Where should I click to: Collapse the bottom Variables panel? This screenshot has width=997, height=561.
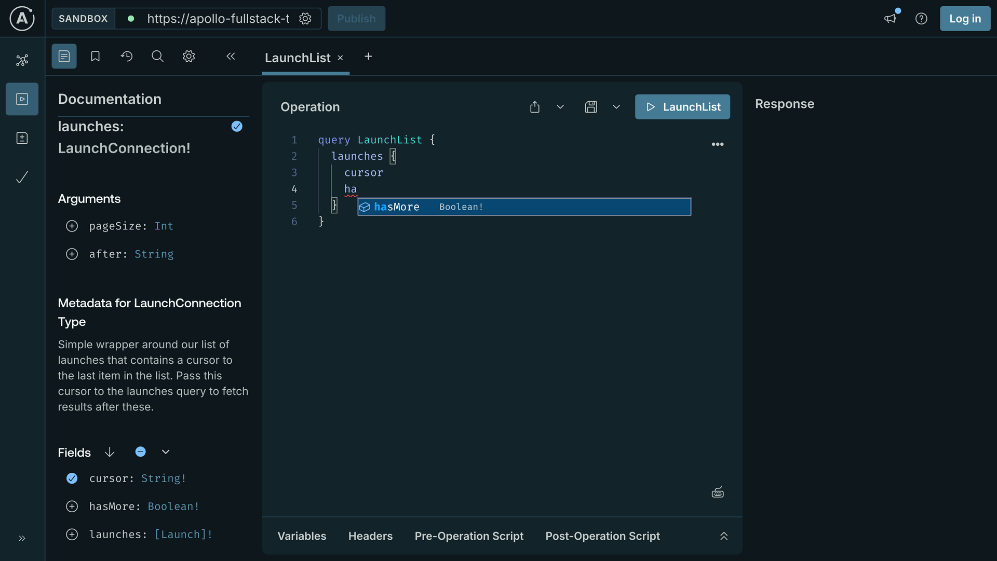pyautogui.click(x=723, y=536)
